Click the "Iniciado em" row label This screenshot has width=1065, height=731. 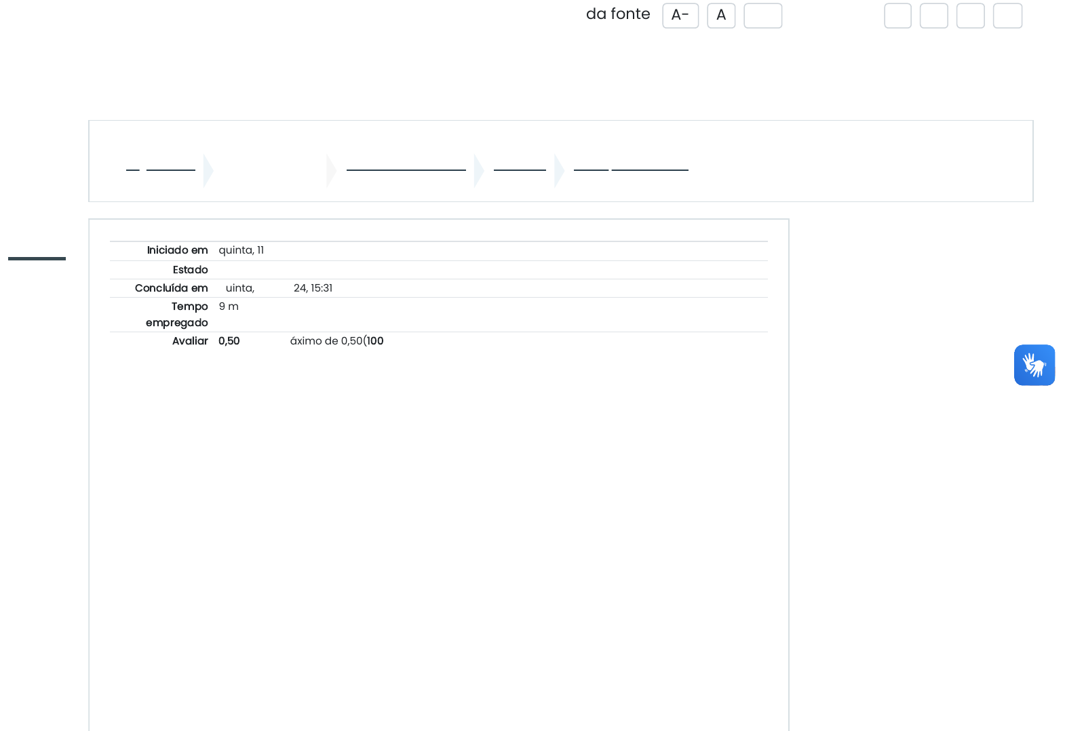(x=177, y=250)
